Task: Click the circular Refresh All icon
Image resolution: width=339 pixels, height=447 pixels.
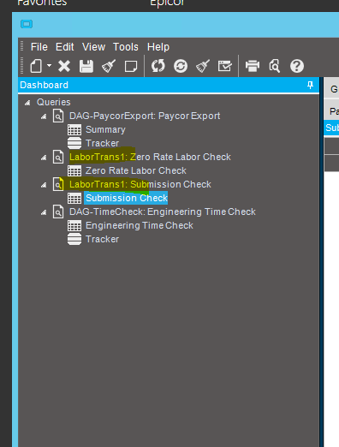Action: (x=181, y=66)
